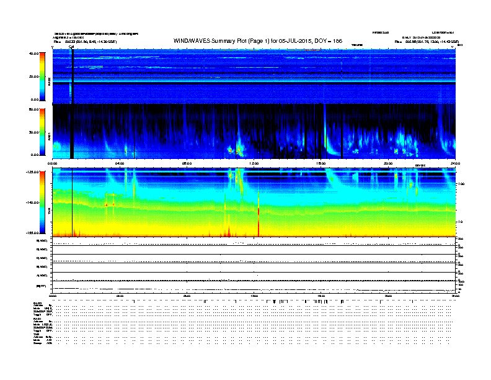Viewport: 491px width, 380px height.
Task: Click the 00:00 time axis label
Action: [53, 163]
